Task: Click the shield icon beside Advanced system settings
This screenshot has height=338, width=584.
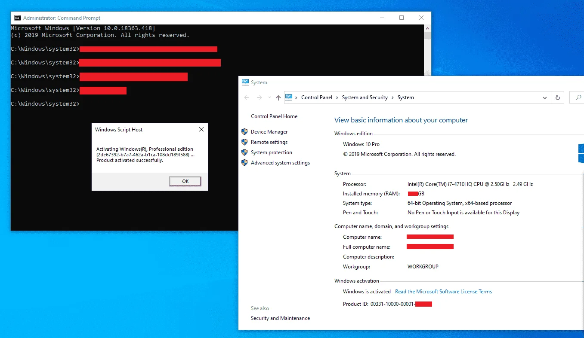Action: [x=244, y=163]
